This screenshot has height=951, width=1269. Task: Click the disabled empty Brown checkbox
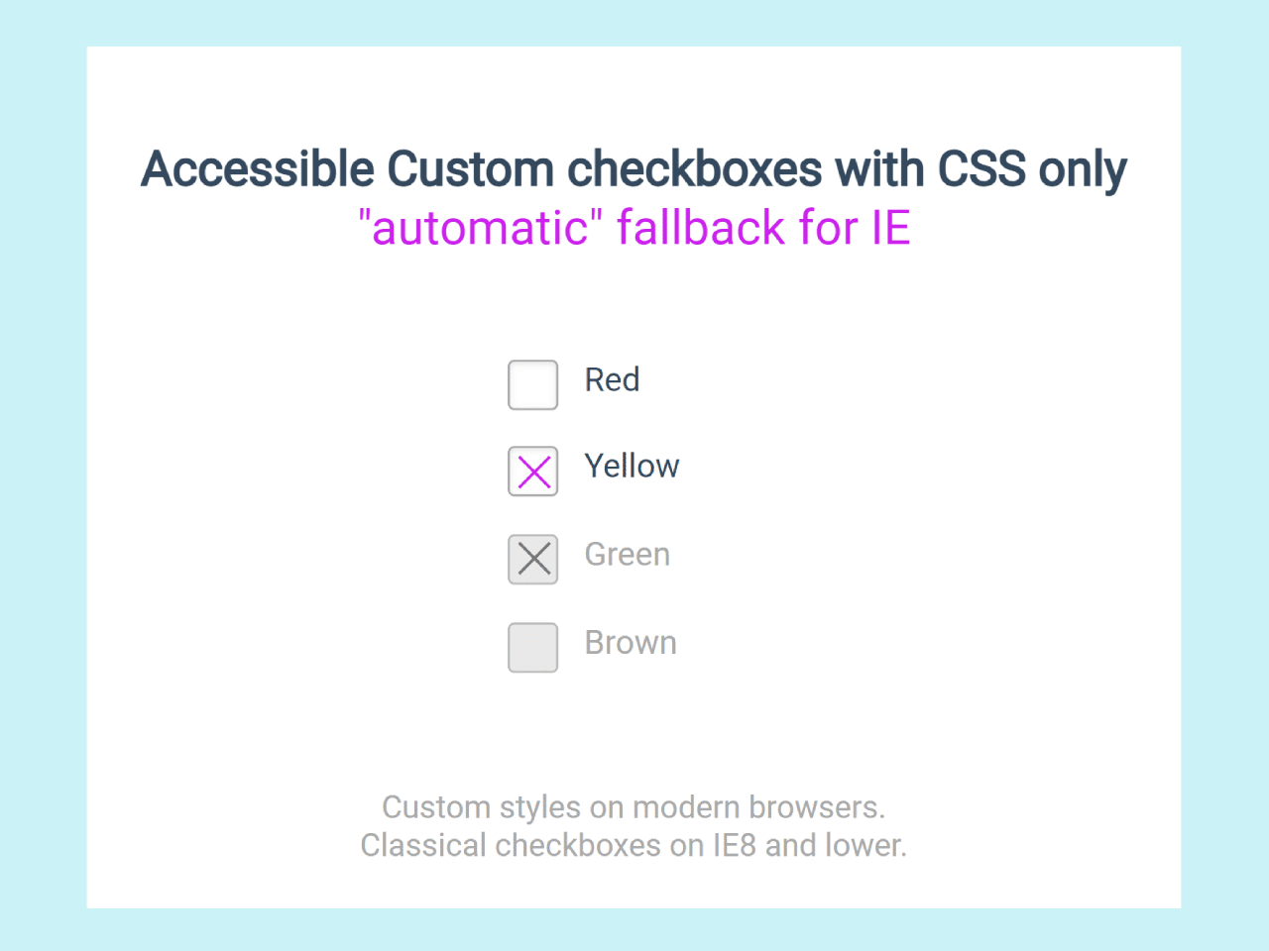[533, 648]
